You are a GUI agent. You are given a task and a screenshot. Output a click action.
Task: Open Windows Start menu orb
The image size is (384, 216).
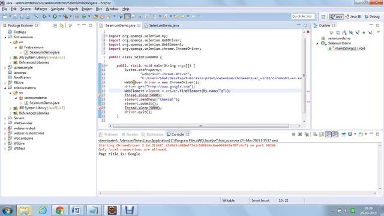pyautogui.click(x=7, y=211)
